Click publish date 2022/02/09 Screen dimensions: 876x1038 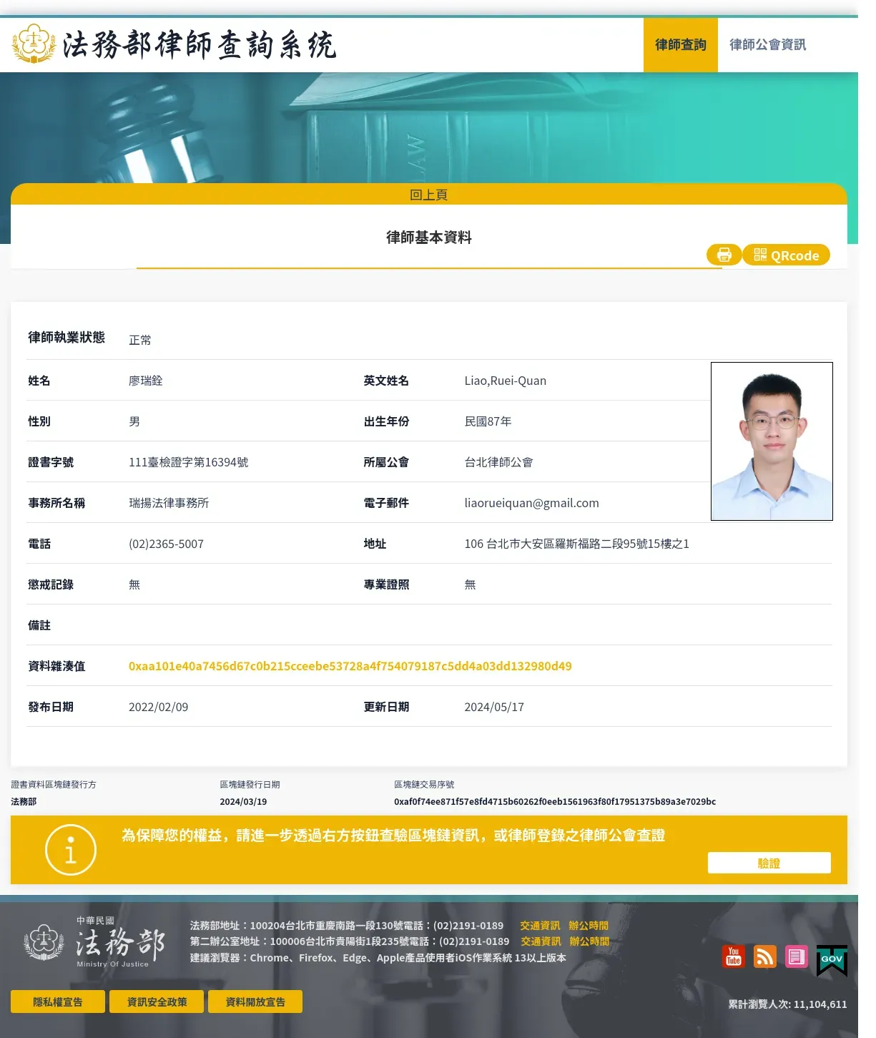(158, 707)
